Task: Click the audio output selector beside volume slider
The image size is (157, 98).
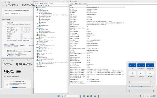Action: [x=153, y=86]
